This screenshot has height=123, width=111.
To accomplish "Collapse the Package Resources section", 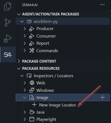I will (19, 68).
